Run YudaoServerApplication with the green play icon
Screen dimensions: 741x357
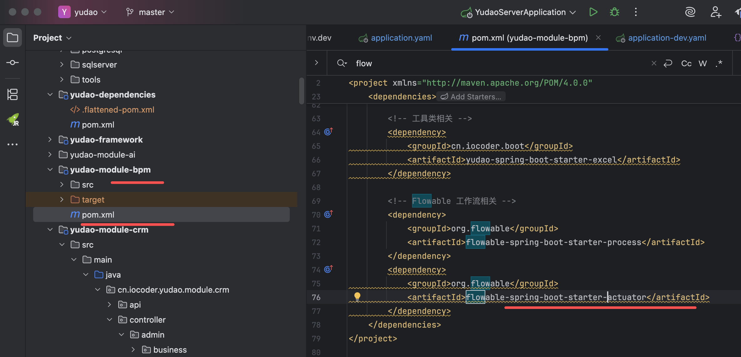(x=593, y=12)
